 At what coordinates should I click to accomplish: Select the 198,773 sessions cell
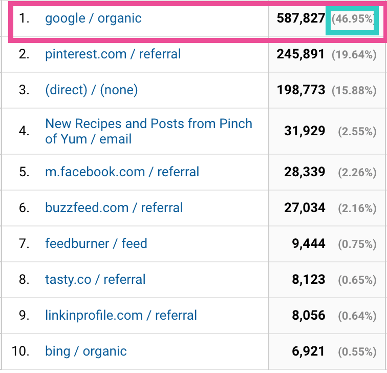[301, 90]
